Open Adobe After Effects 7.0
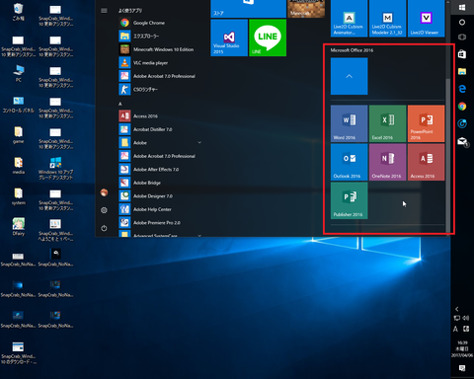 click(x=161, y=169)
